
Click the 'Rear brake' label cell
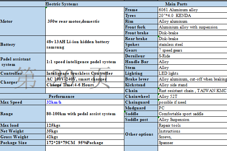coord(141,39)
